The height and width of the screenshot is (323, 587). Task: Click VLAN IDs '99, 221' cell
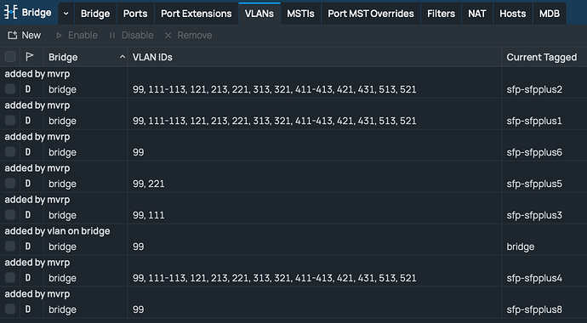148,184
